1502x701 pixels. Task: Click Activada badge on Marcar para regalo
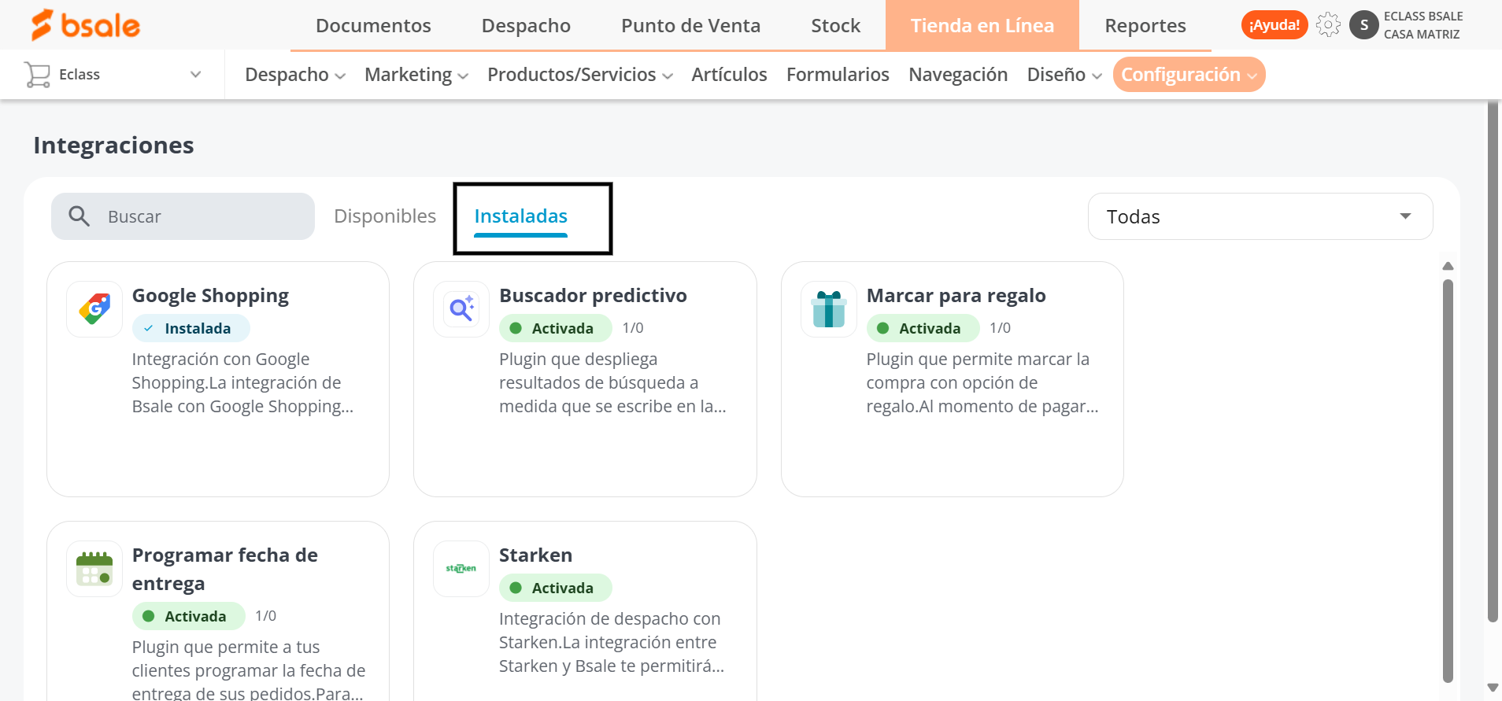pos(923,328)
